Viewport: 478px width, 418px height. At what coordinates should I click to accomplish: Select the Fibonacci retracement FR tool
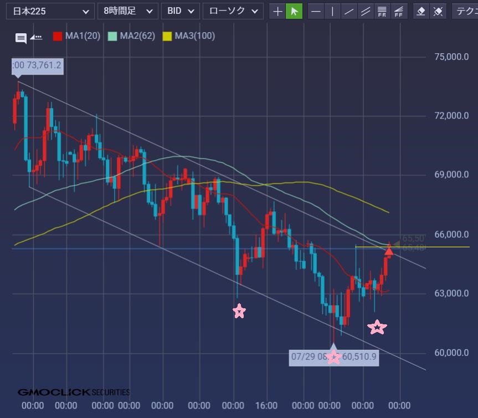(382, 12)
